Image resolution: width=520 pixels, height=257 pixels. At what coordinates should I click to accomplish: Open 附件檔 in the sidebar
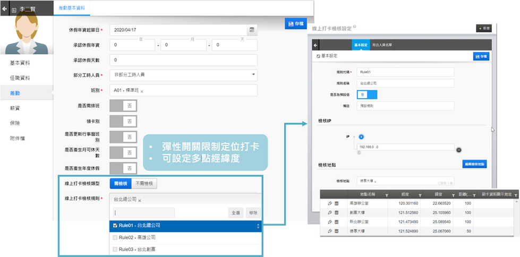click(x=17, y=138)
